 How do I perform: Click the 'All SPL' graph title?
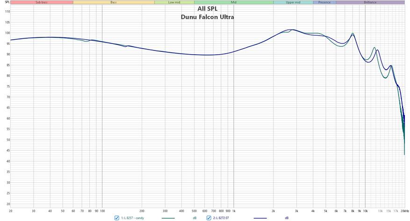208,8
